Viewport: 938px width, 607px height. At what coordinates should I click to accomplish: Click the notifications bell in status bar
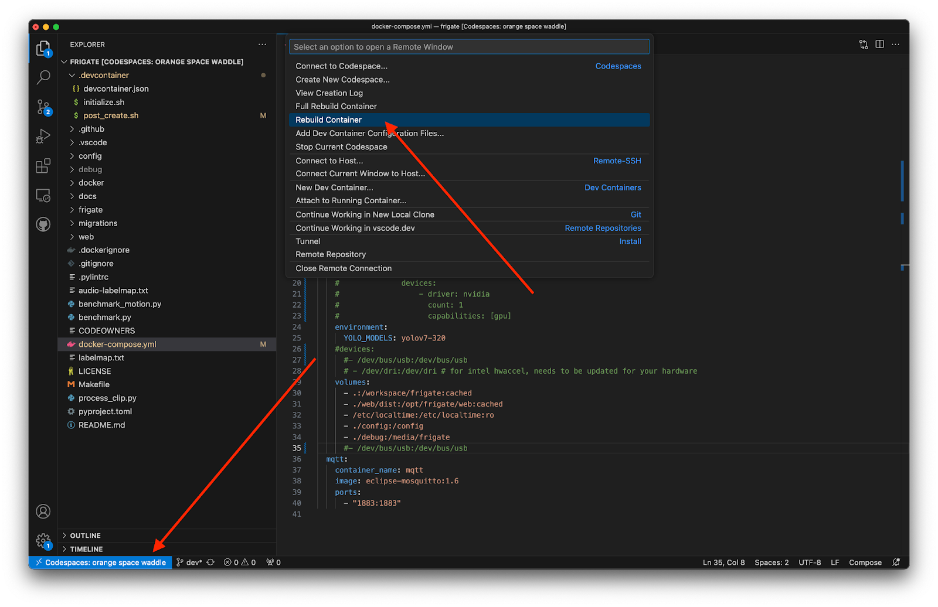point(896,562)
